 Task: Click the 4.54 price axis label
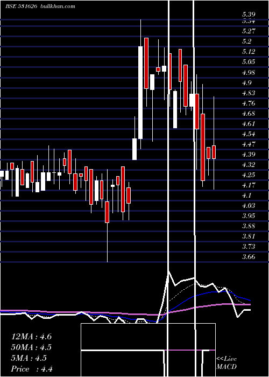pos(249,134)
